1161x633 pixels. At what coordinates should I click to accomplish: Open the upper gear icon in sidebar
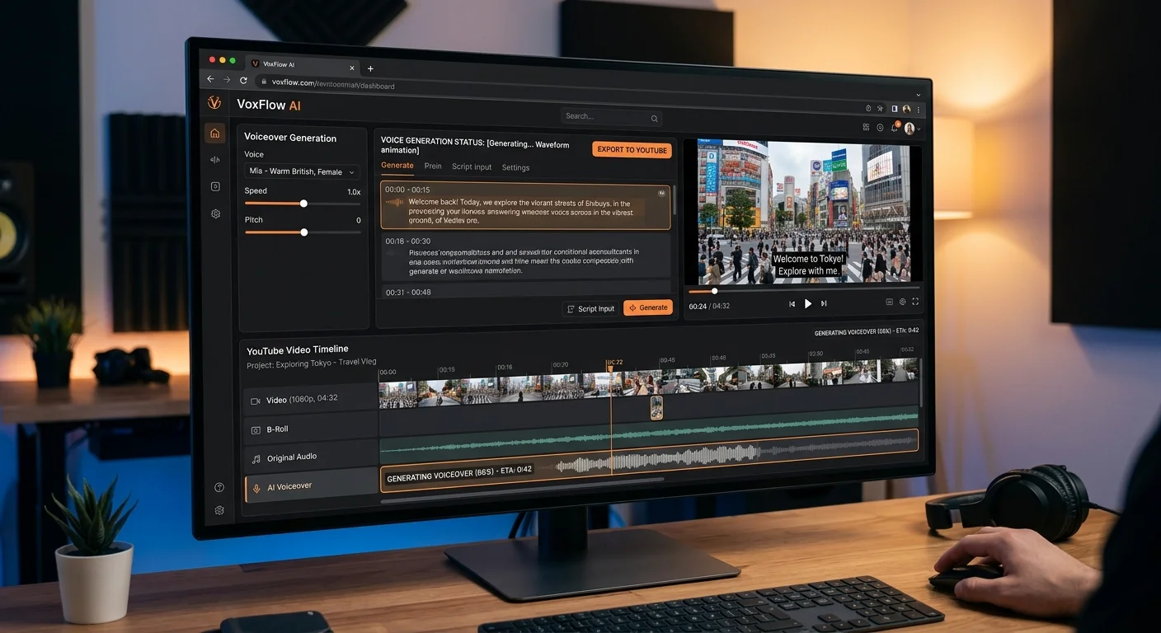(216, 213)
